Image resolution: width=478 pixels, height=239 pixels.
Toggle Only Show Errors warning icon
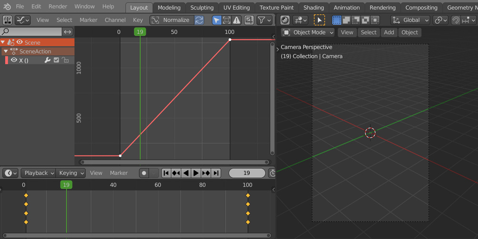[x=236, y=20]
